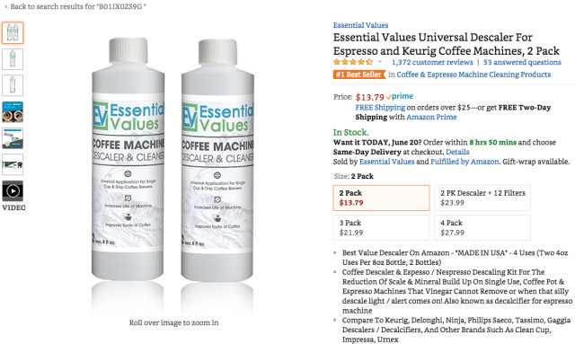Choose the 3 Pack size for $21.99
The width and height of the screenshot is (575, 344).
(x=381, y=228)
